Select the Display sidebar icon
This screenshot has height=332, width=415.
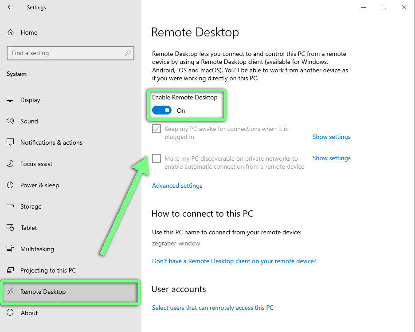click(10, 100)
